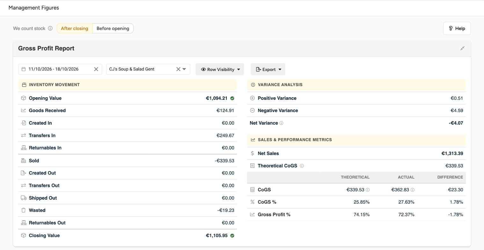Click the CoGS difference value €23.30

click(x=456, y=190)
